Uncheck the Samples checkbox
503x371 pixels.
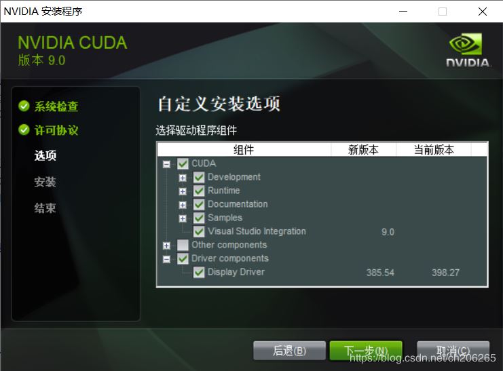tap(199, 218)
